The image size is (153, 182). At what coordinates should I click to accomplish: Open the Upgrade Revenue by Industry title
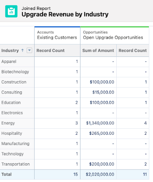[x=65, y=14]
